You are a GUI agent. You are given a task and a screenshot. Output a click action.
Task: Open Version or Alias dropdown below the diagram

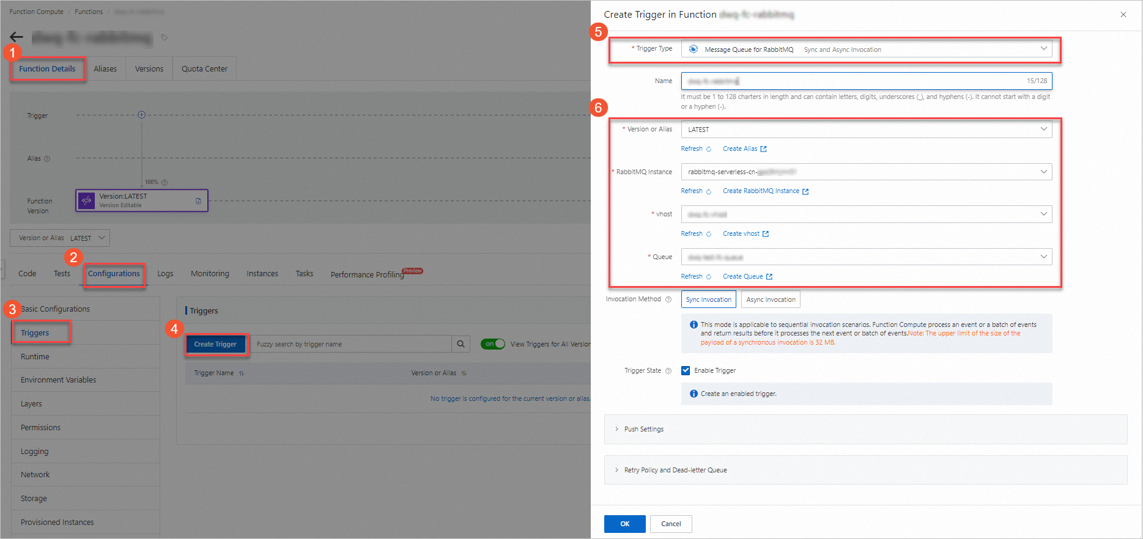(60, 238)
